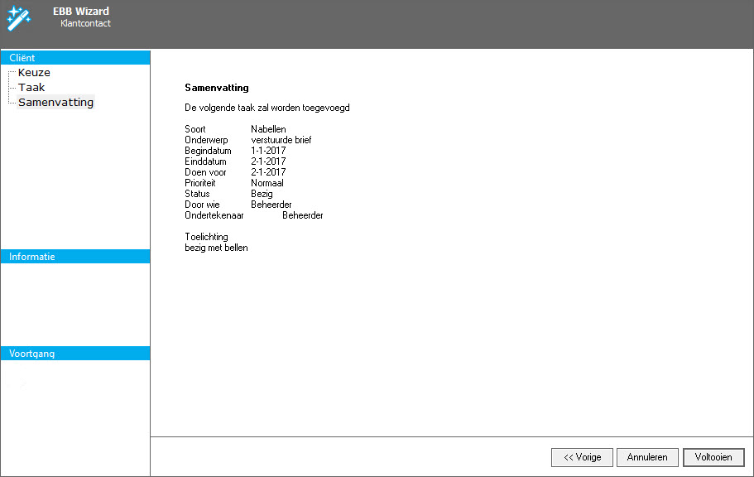Select Keuze step in the tree
This screenshot has height=477, width=754.
(x=34, y=73)
